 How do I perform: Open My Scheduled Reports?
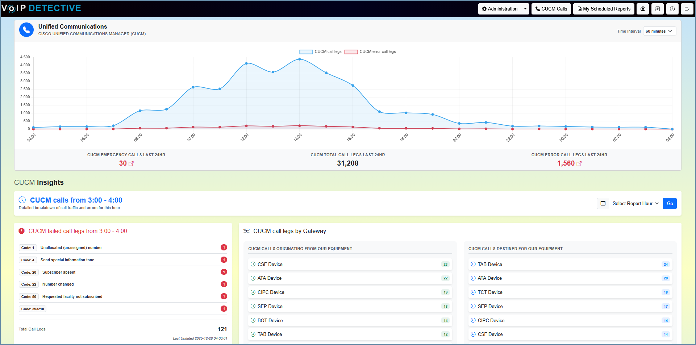(604, 9)
